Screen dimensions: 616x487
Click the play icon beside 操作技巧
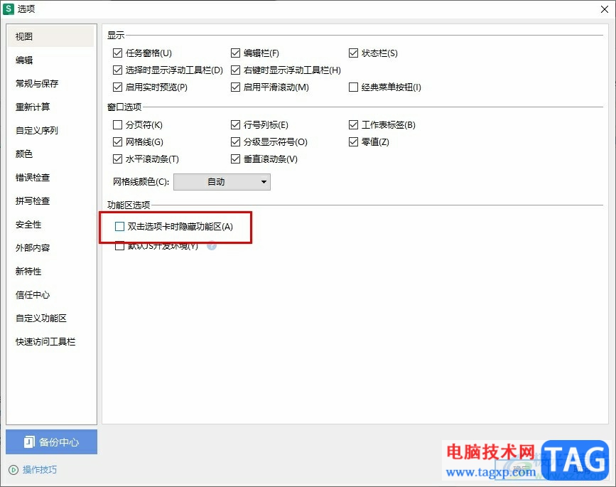(x=13, y=470)
